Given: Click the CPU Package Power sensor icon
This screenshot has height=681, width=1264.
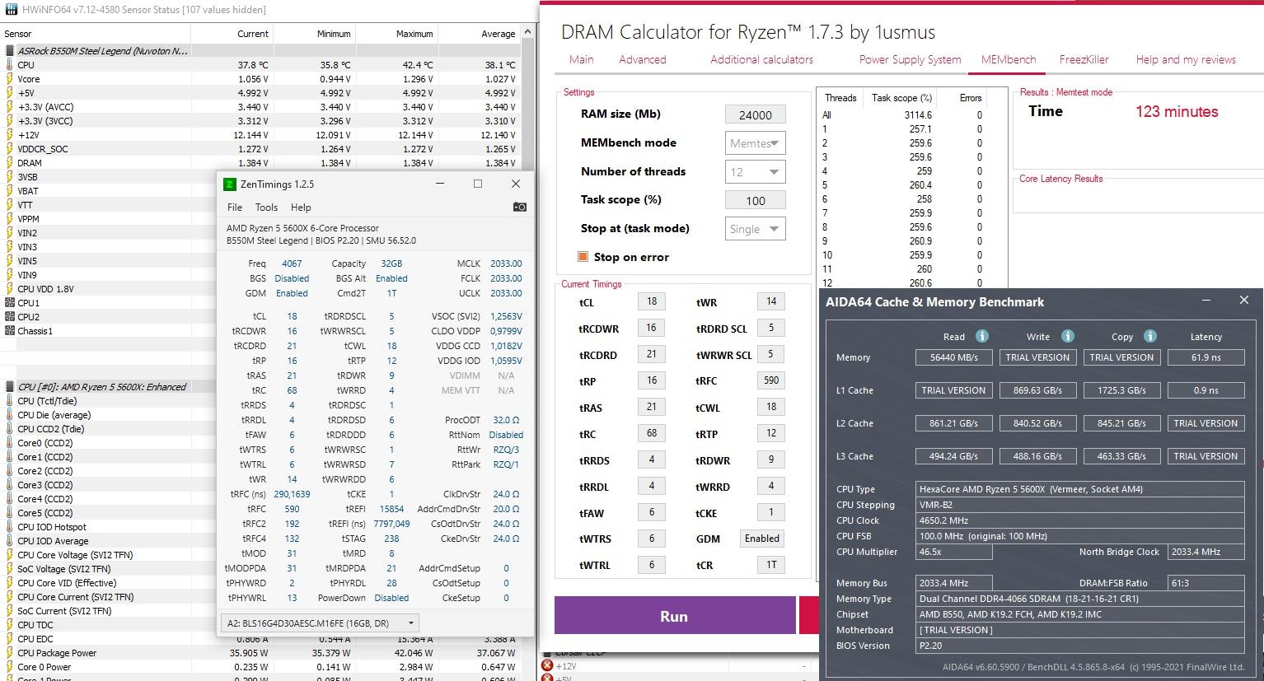Looking at the screenshot, I should [9, 653].
